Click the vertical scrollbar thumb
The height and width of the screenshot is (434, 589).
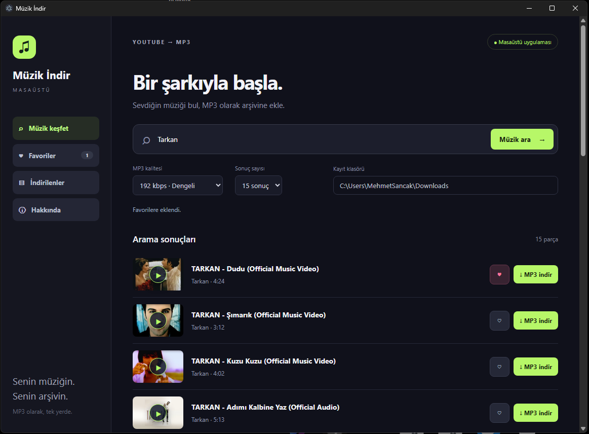(x=583, y=90)
